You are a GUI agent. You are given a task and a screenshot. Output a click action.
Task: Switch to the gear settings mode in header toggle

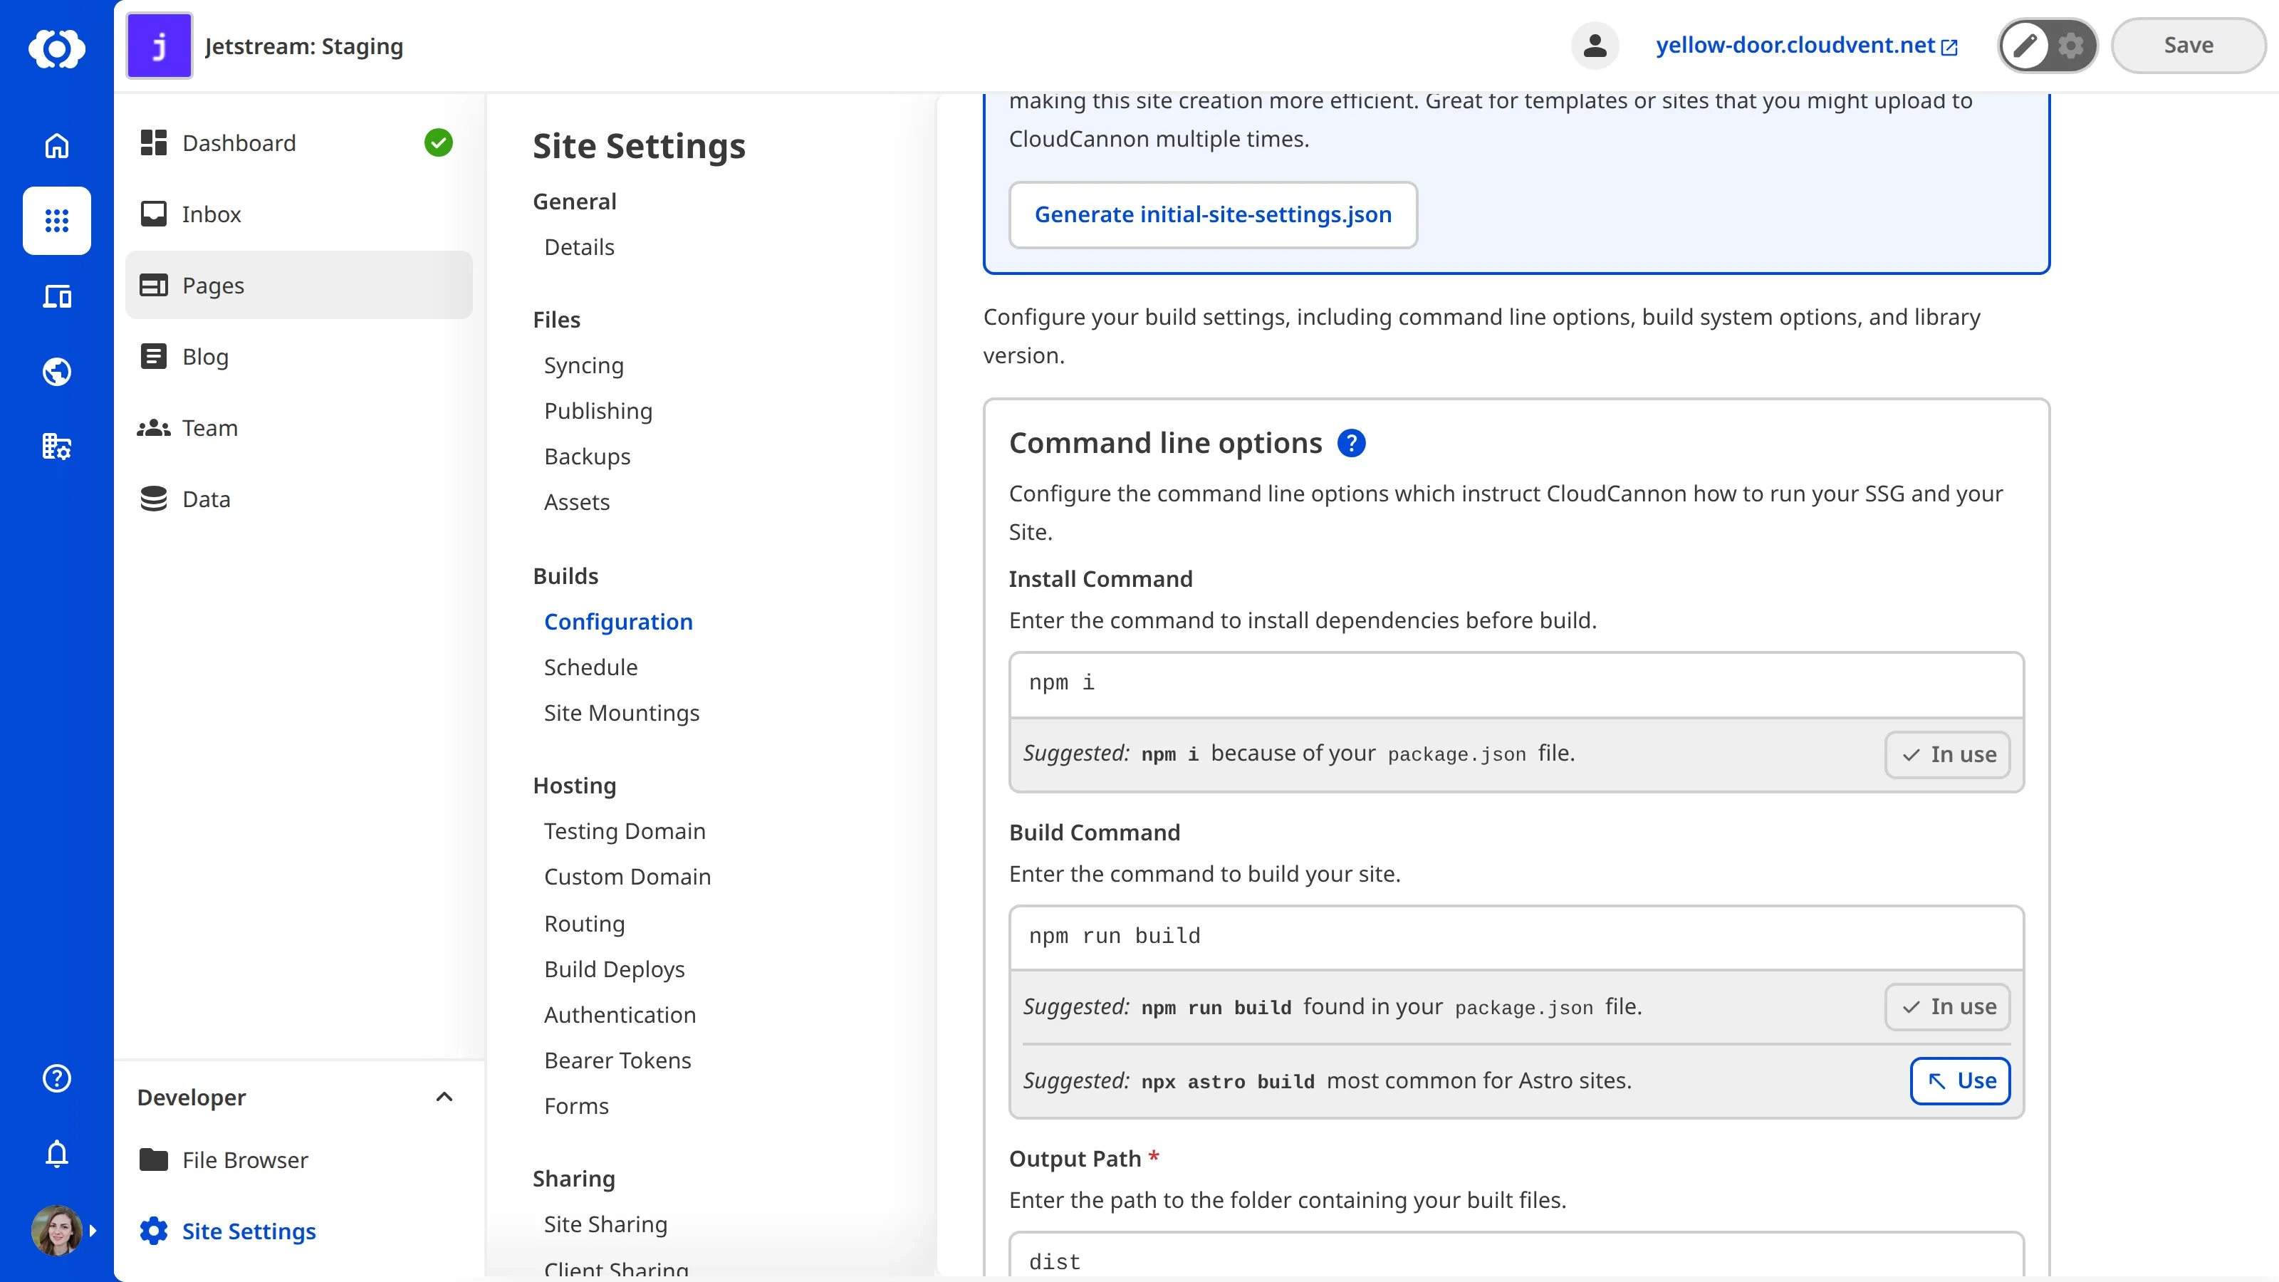[x=2070, y=45]
